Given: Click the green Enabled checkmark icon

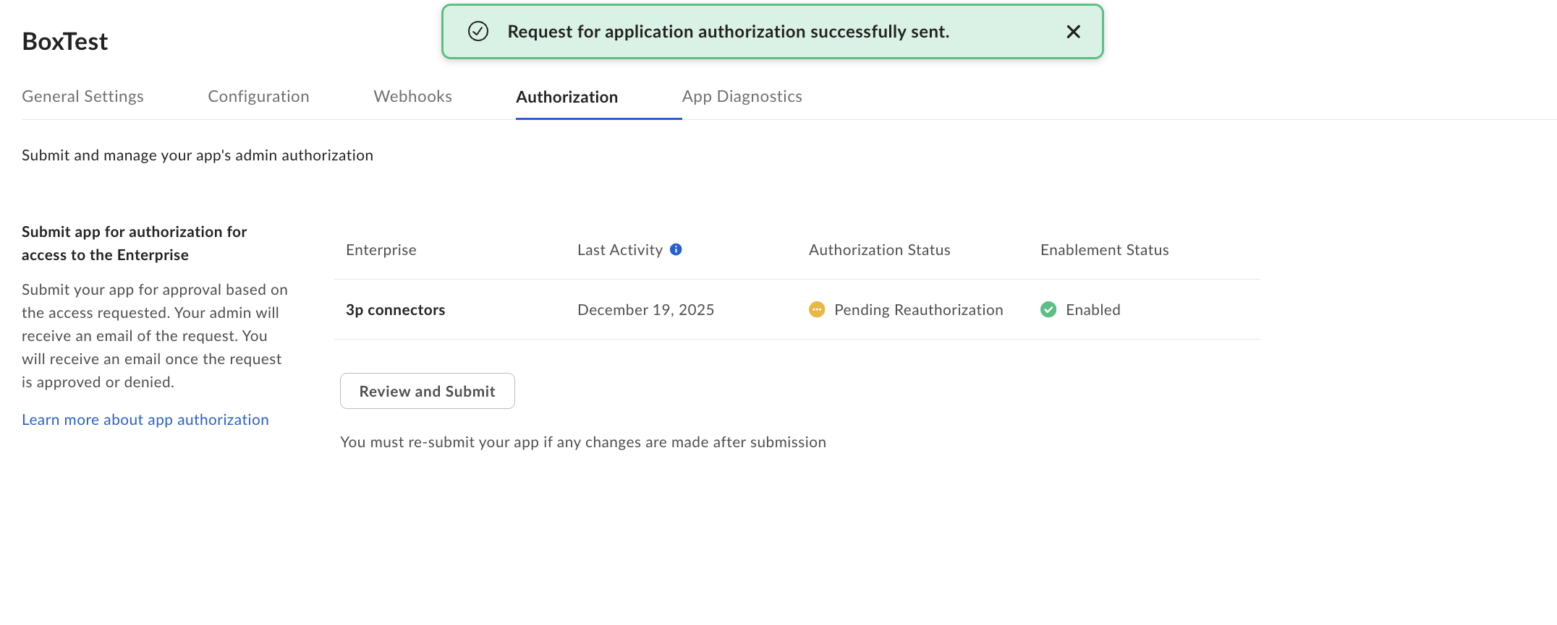Looking at the screenshot, I should click(1048, 309).
